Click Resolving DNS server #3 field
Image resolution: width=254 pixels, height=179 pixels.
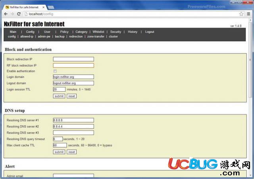click(x=73, y=133)
